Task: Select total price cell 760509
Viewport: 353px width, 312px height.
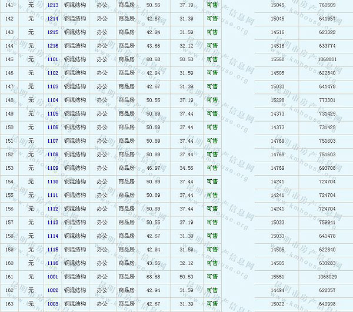Action: coord(327,5)
